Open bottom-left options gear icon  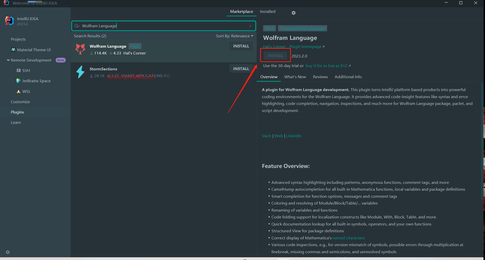pos(8,252)
